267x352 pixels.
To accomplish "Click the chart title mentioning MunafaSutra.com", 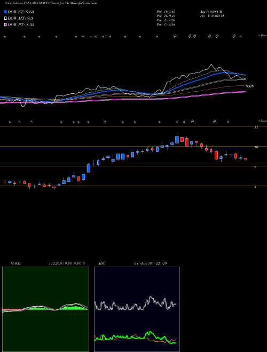I will pyautogui.click(x=51, y=3).
